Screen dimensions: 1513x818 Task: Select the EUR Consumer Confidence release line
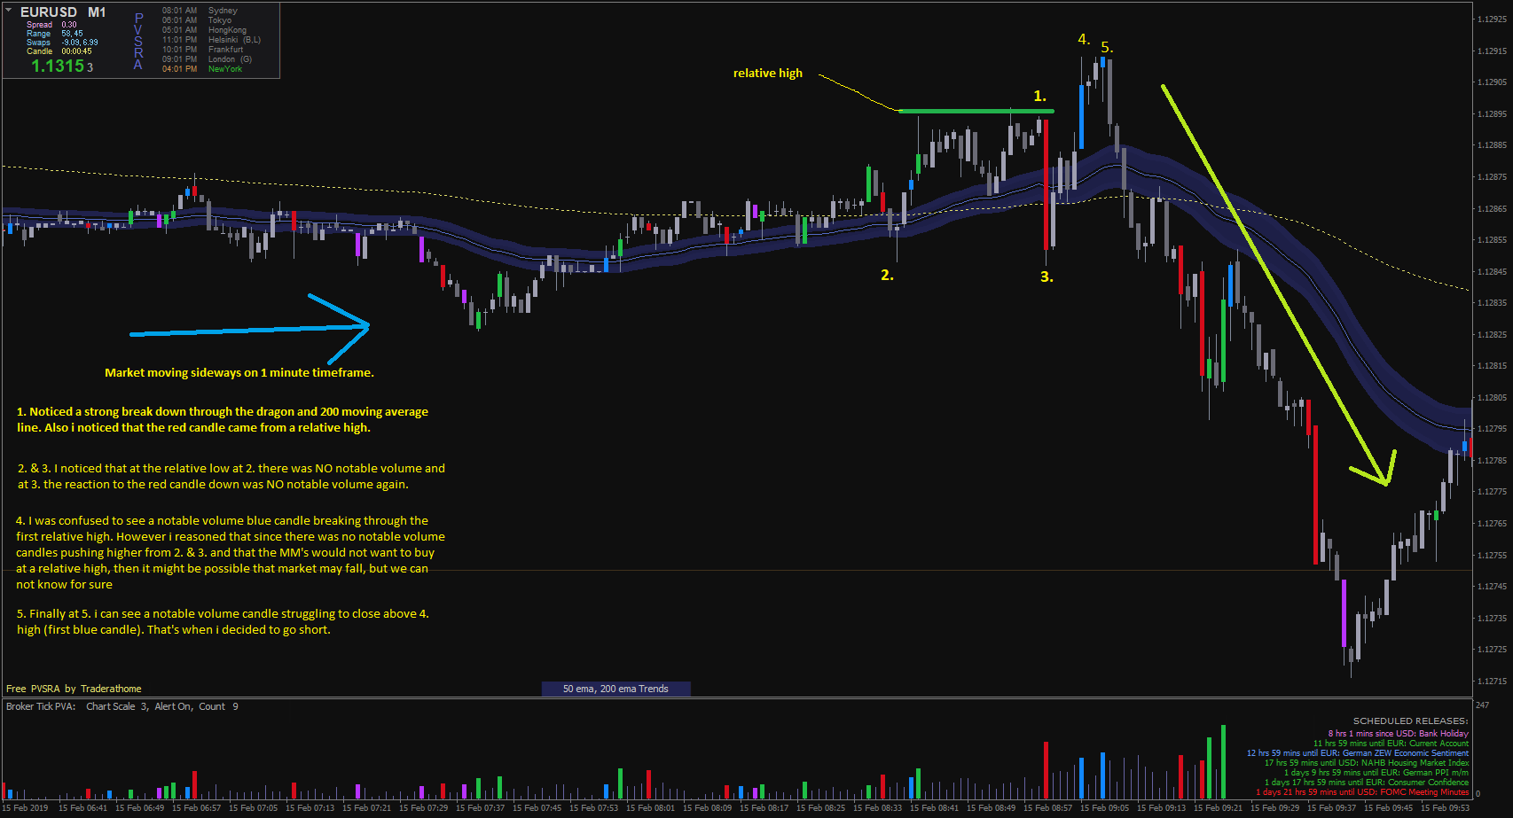(x=1367, y=783)
